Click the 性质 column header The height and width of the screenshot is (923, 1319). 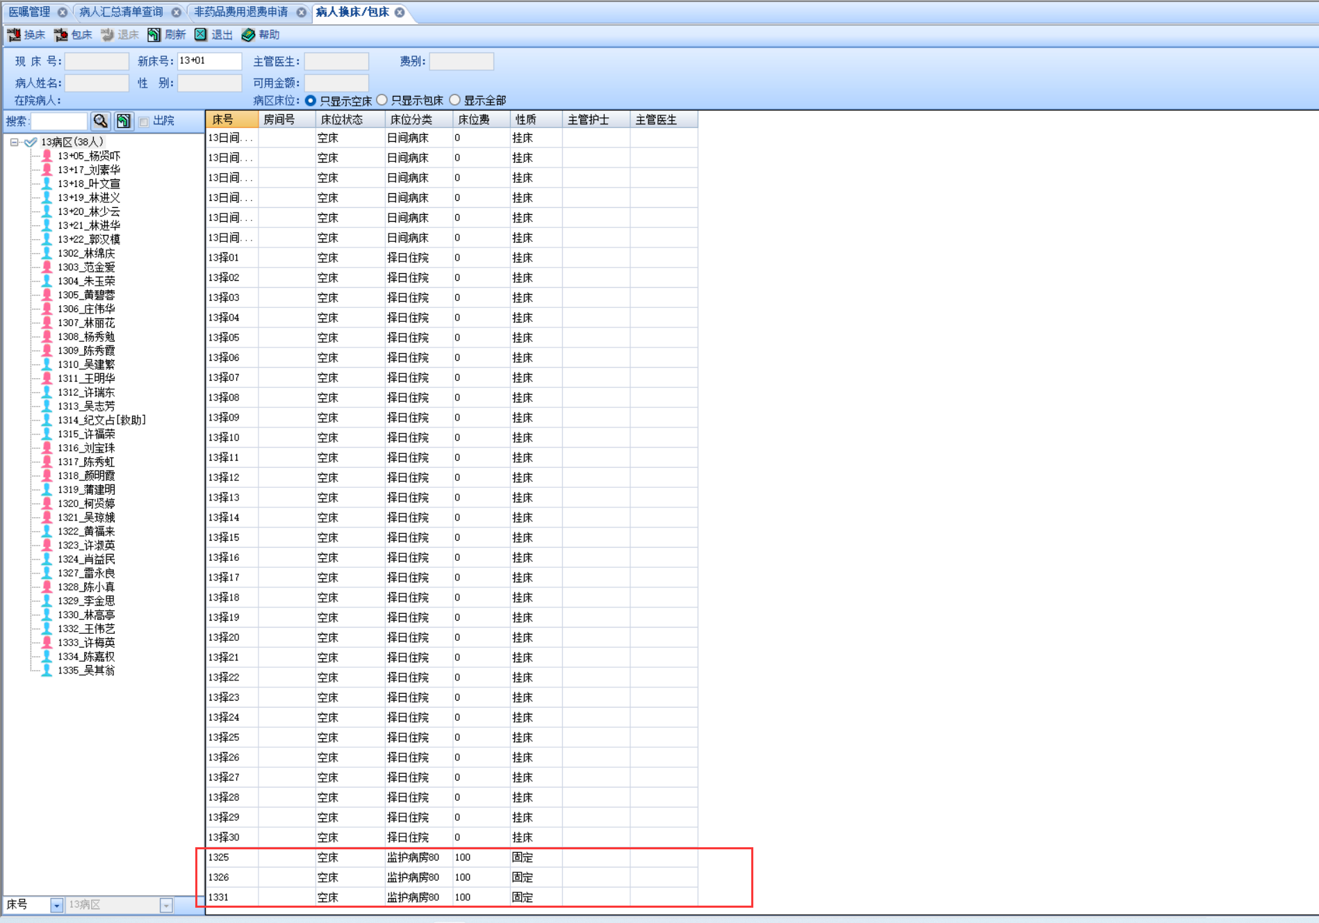point(536,120)
